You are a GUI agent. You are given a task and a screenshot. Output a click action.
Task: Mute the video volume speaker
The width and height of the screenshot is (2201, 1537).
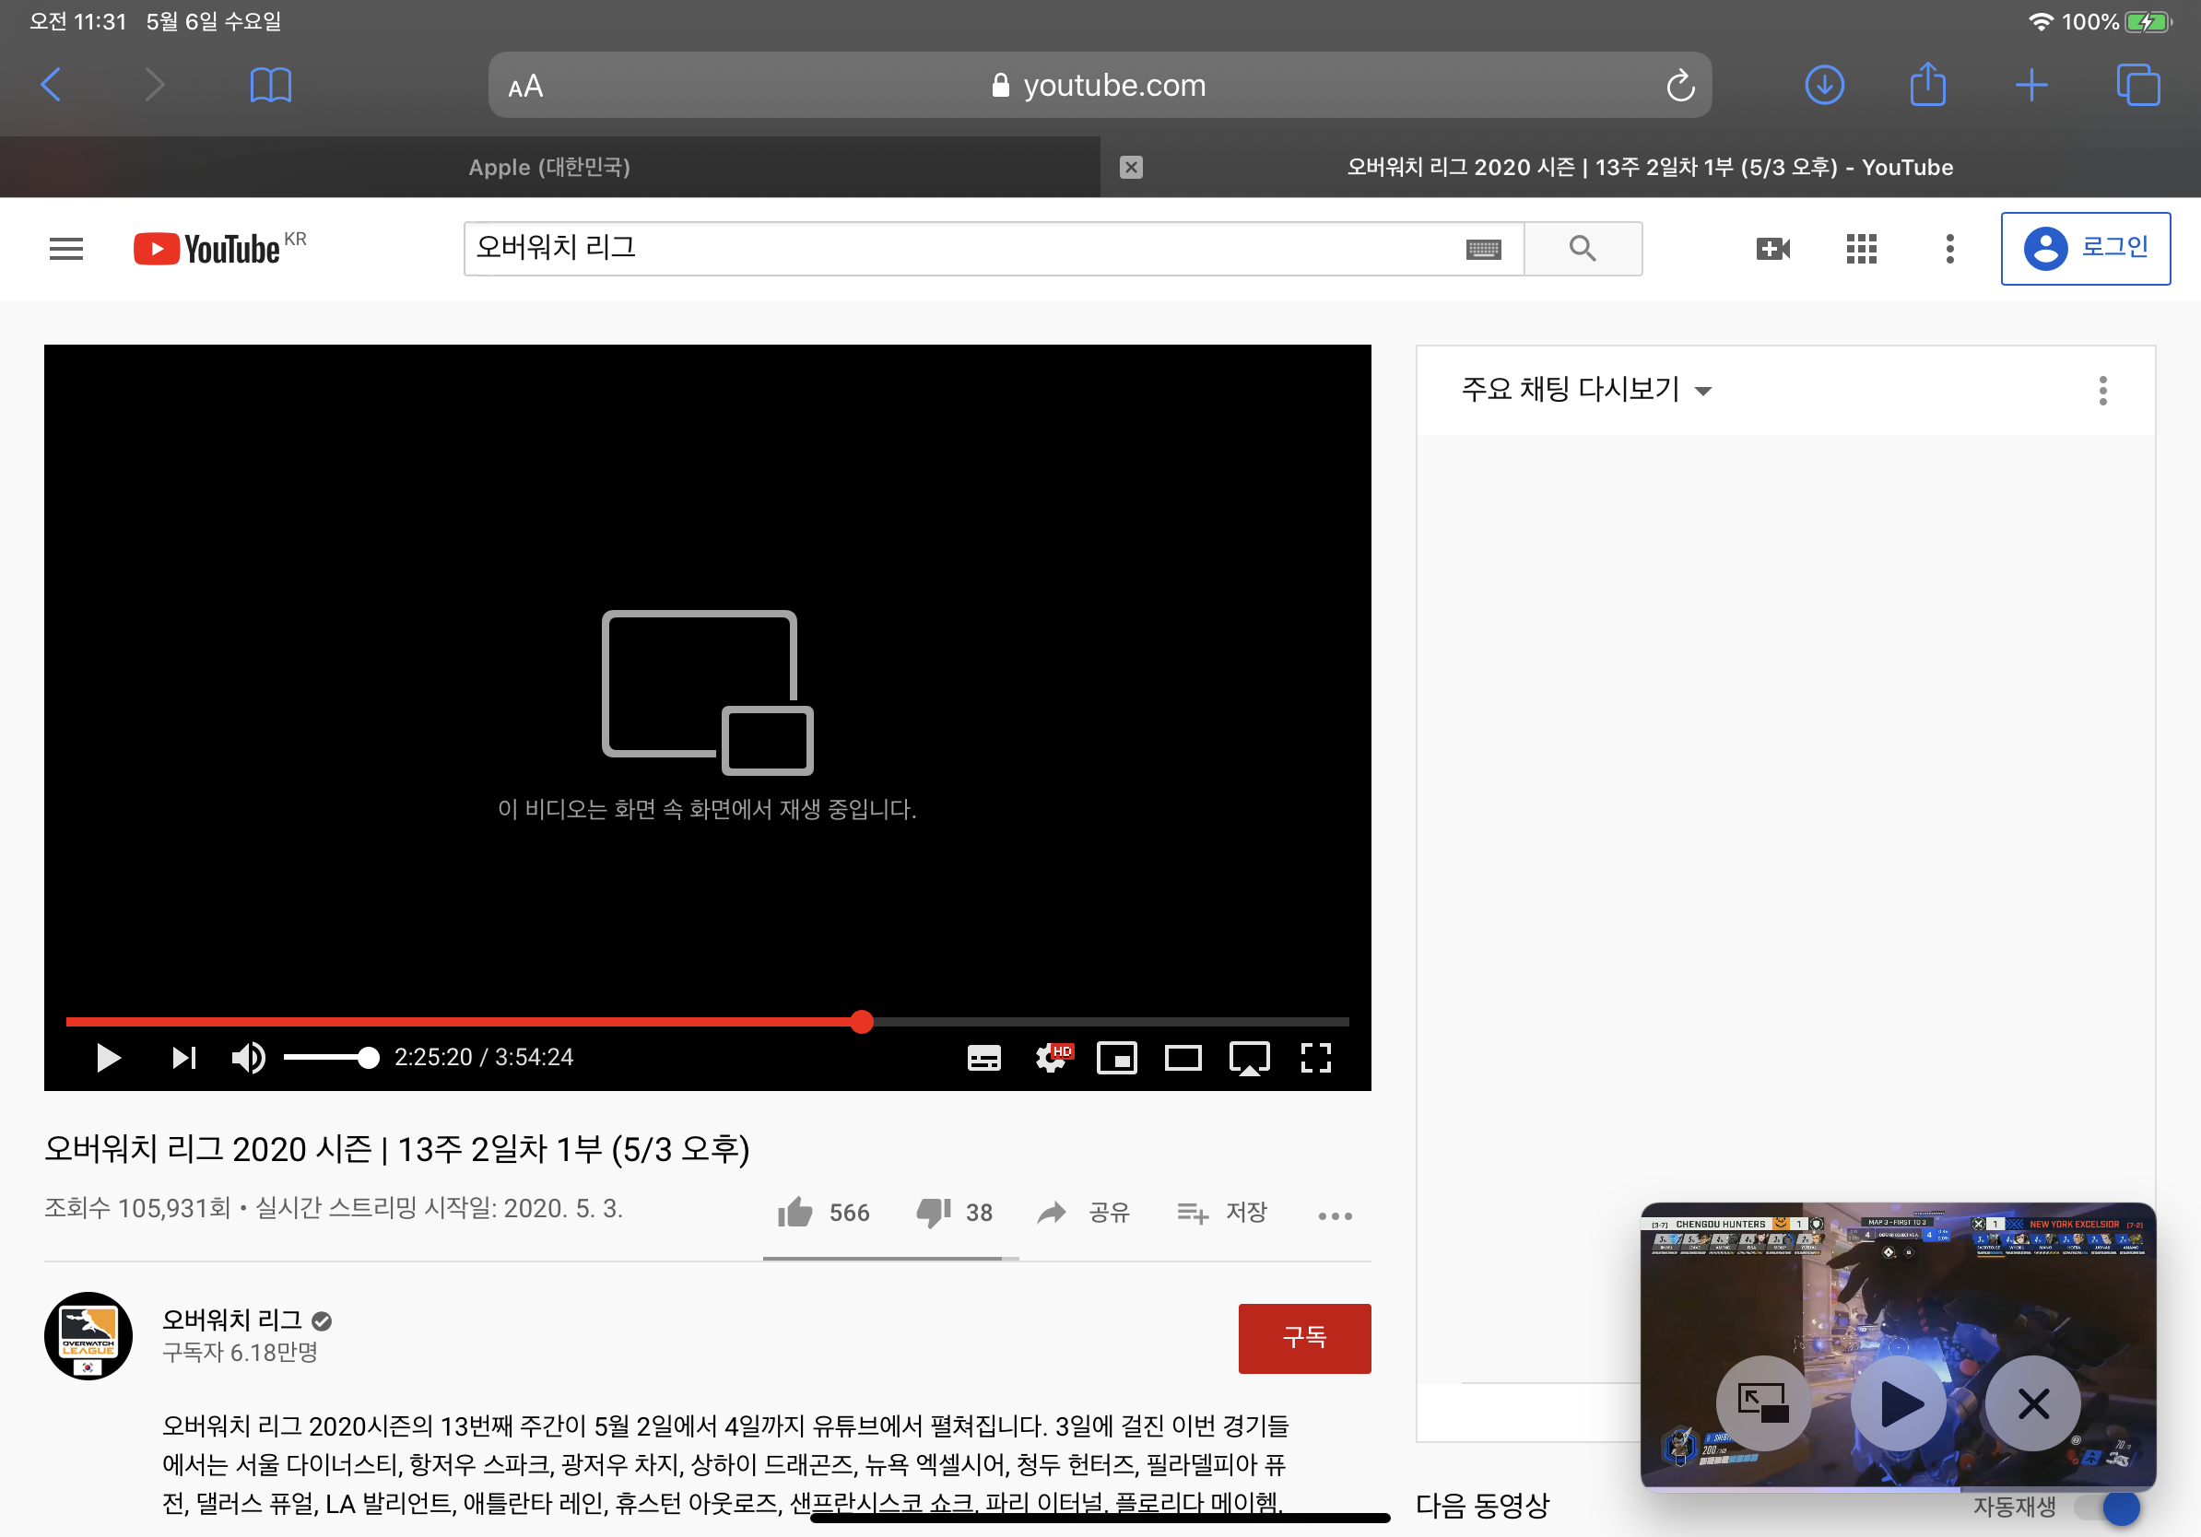248,1058
